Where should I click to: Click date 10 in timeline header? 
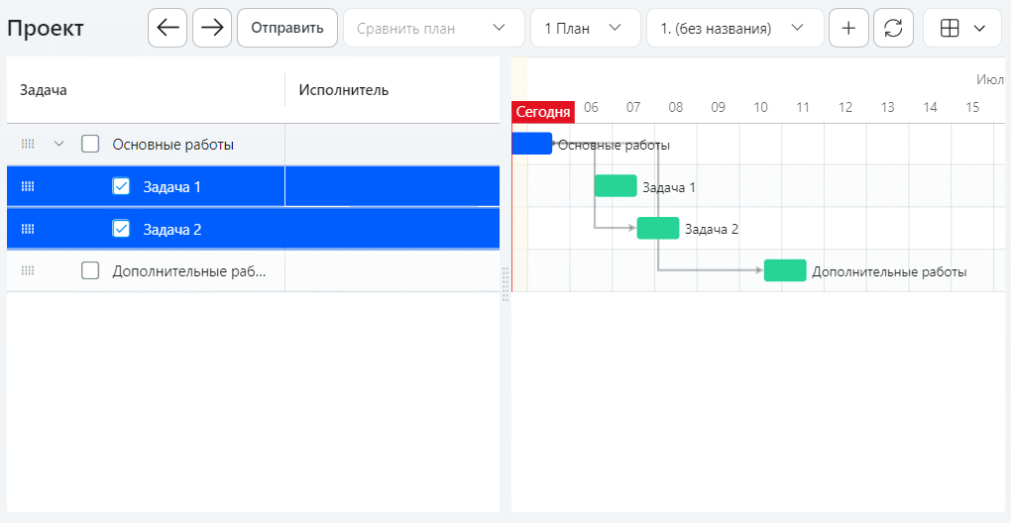[x=761, y=108]
